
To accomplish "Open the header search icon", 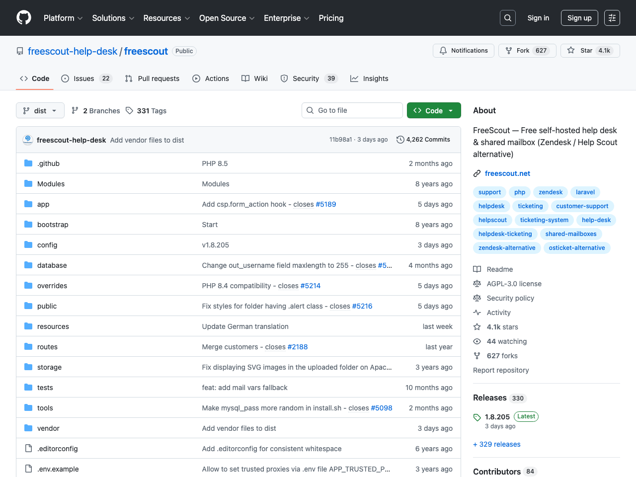I will click(507, 17).
